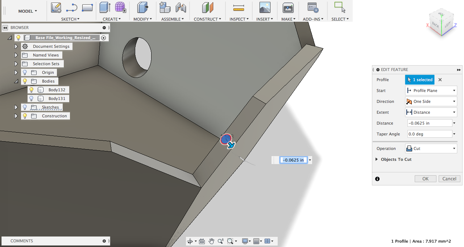Select the sketch Rectangle tool icon
This screenshot has width=464, height=247.
pos(87,7)
